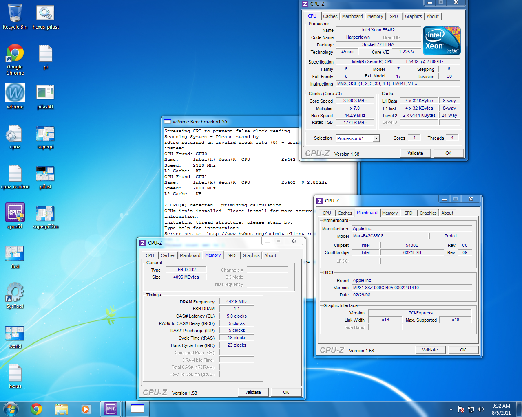Click Action Center flag tray icon

tap(461, 409)
